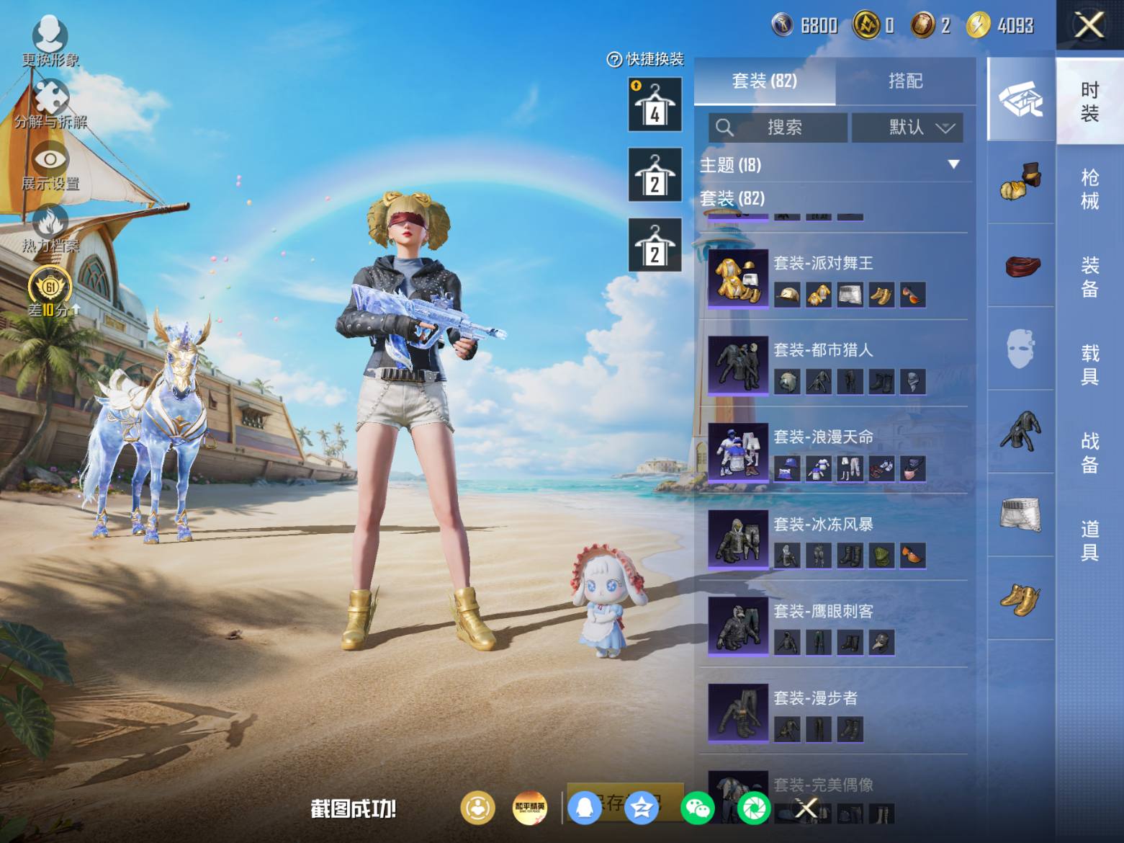The image size is (1124, 843).
Task: Open the 默认 sort dropdown
Action: [x=907, y=128]
